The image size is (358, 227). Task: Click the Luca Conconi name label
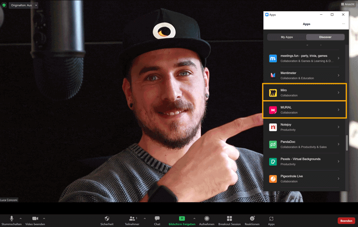(9, 200)
